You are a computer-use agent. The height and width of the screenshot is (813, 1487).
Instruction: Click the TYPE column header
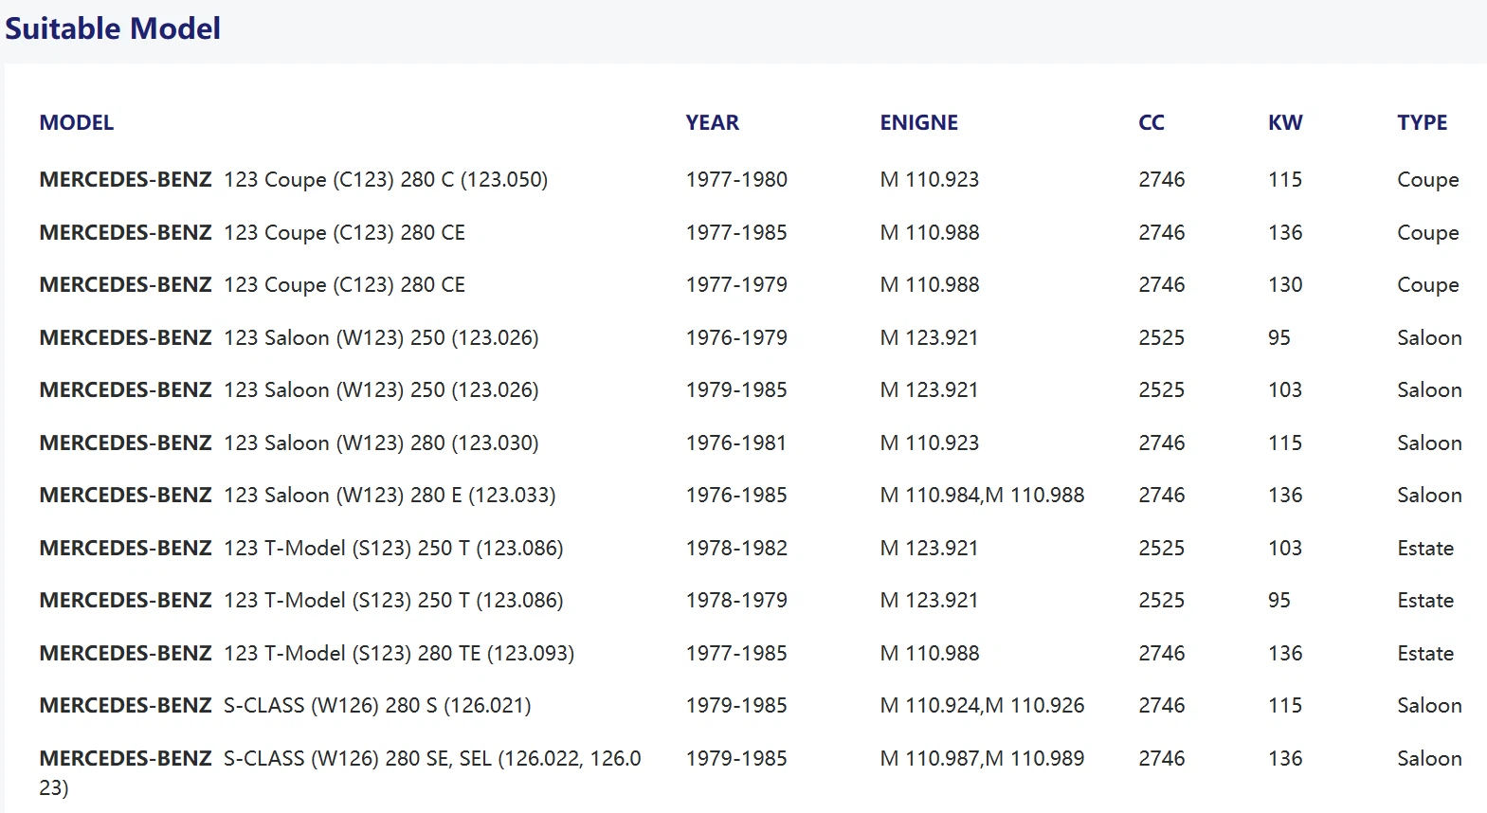coord(1423,122)
